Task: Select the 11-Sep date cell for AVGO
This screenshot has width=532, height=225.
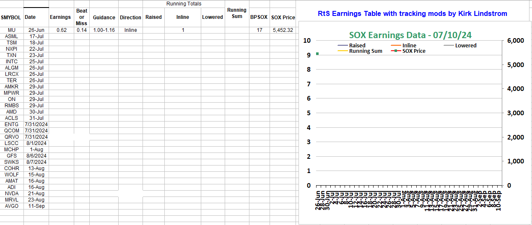Action: pyautogui.click(x=36, y=206)
